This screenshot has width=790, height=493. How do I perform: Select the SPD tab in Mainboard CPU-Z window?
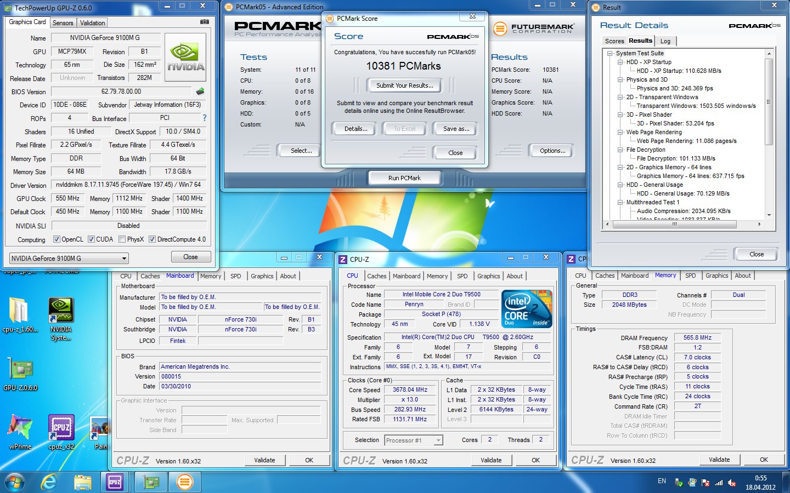[235, 276]
